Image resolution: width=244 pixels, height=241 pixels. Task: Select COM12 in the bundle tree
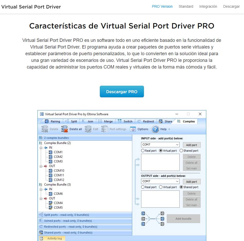59,180
